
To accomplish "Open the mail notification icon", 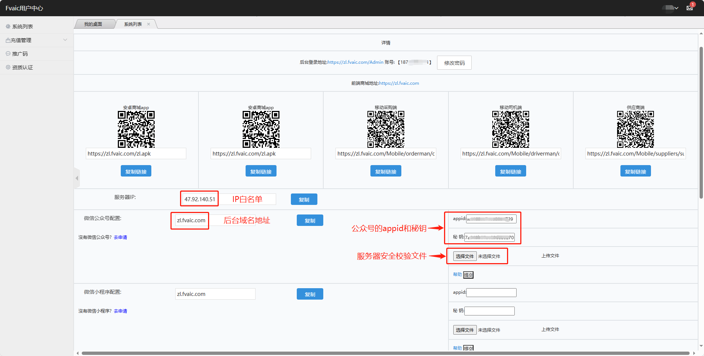I will click(689, 8).
